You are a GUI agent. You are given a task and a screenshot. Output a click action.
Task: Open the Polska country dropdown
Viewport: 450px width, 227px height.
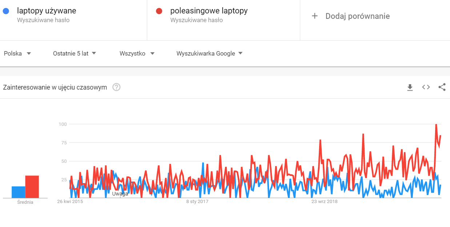(17, 54)
